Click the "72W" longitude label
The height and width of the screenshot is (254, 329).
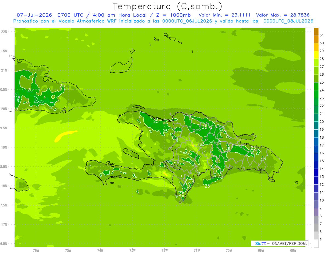point(164,250)
